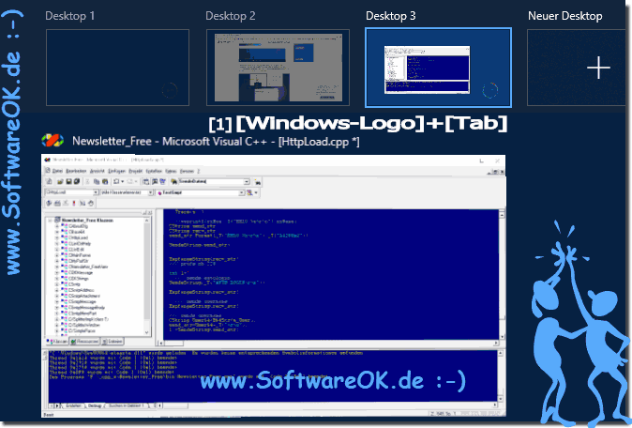Click the Go debug toolbar icon
The height and width of the screenshot is (428, 632).
point(83,204)
